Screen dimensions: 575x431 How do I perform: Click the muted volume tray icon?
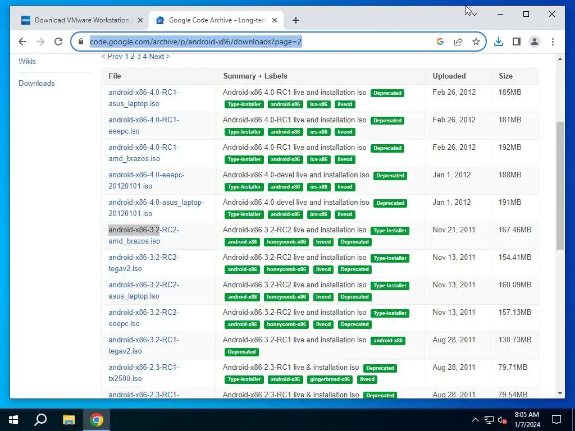coord(502,420)
